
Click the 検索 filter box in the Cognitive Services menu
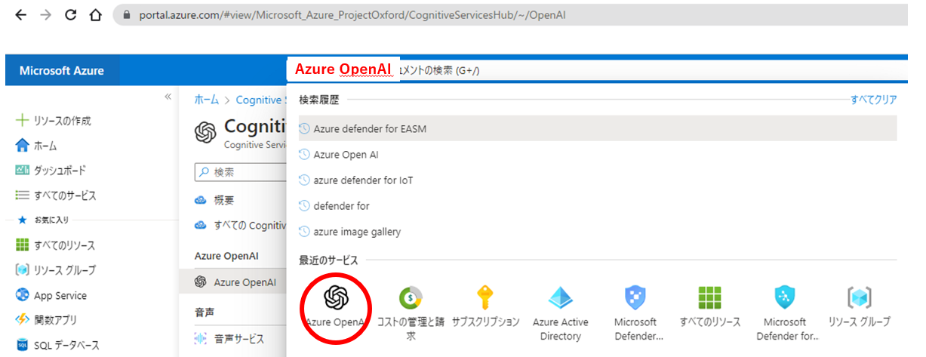pos(241,172)
